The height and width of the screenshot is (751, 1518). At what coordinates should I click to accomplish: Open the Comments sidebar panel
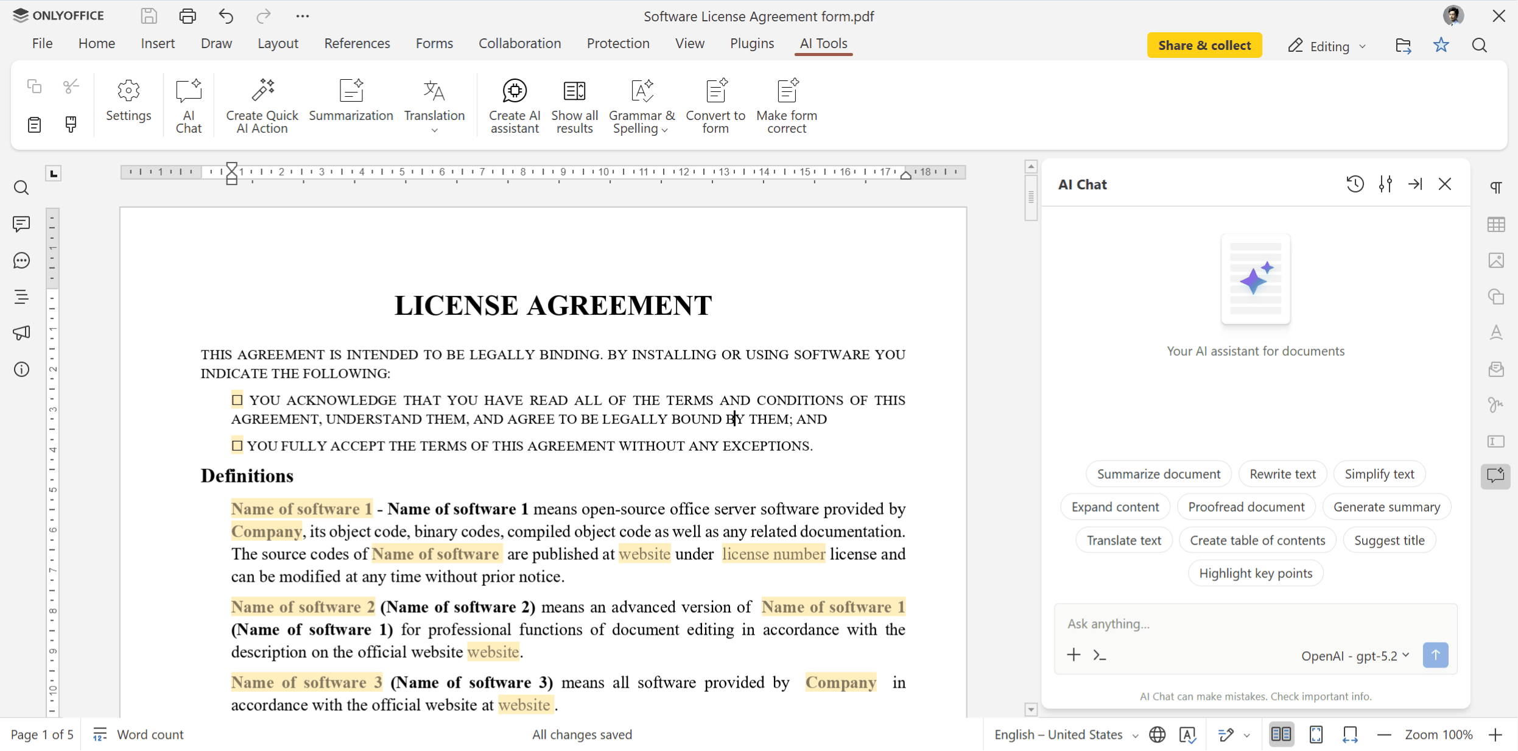pyautogui.click(x=21, y=224)
